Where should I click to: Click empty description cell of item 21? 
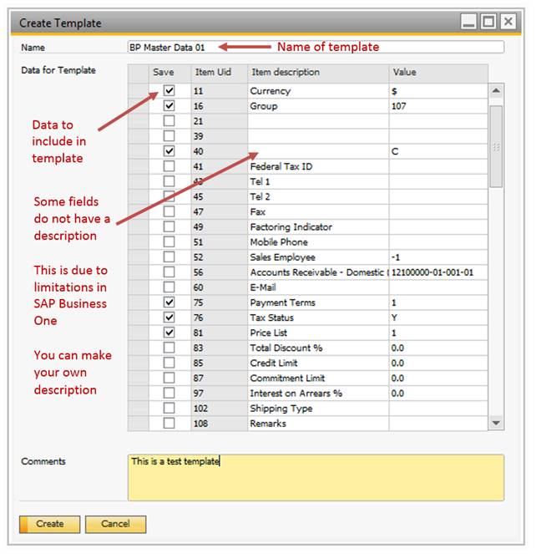coord(318,121)
